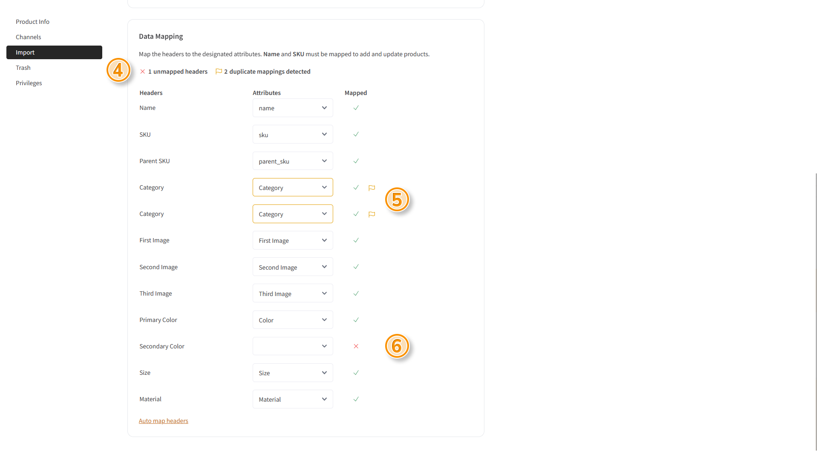Click the mapped check mark for Material row
The height and width of the screenshot is (460, 818).
click(356, 399)
